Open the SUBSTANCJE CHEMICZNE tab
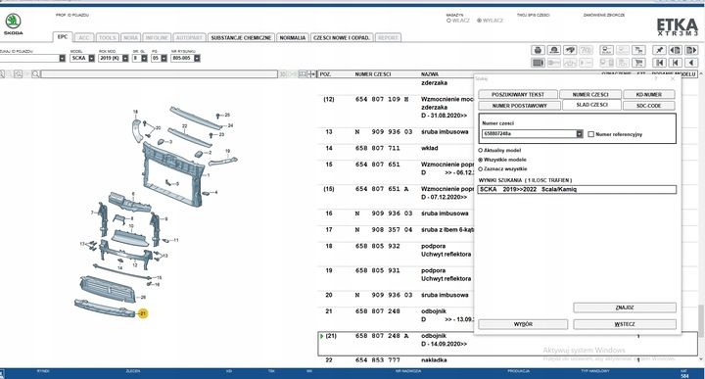 (241, 38)
